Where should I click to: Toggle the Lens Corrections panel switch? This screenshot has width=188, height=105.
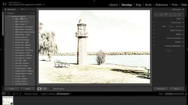click(154, 38)
